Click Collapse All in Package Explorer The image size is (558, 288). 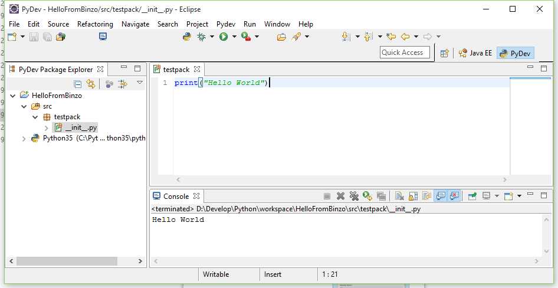pos(78,84)
